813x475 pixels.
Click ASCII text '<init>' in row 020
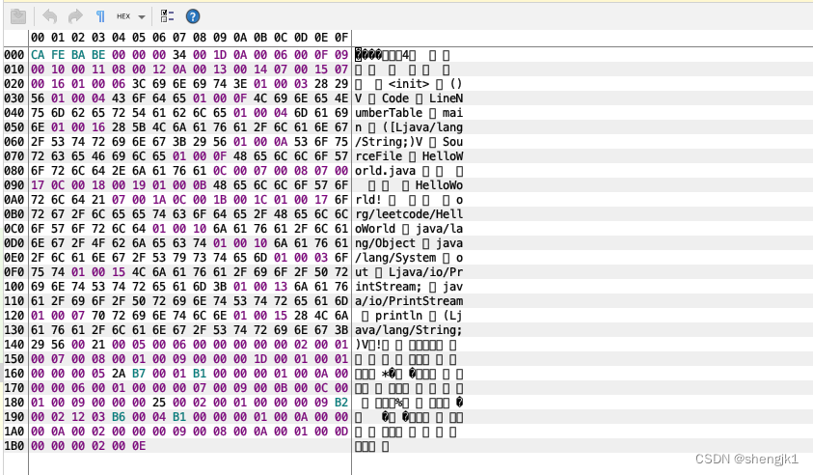click(x=409, y=84)
